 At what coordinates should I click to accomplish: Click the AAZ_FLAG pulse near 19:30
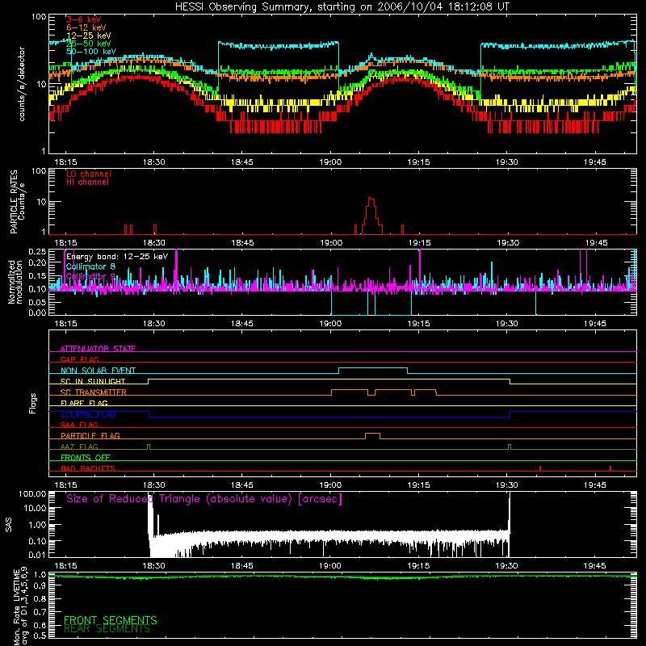click(510, 447)
